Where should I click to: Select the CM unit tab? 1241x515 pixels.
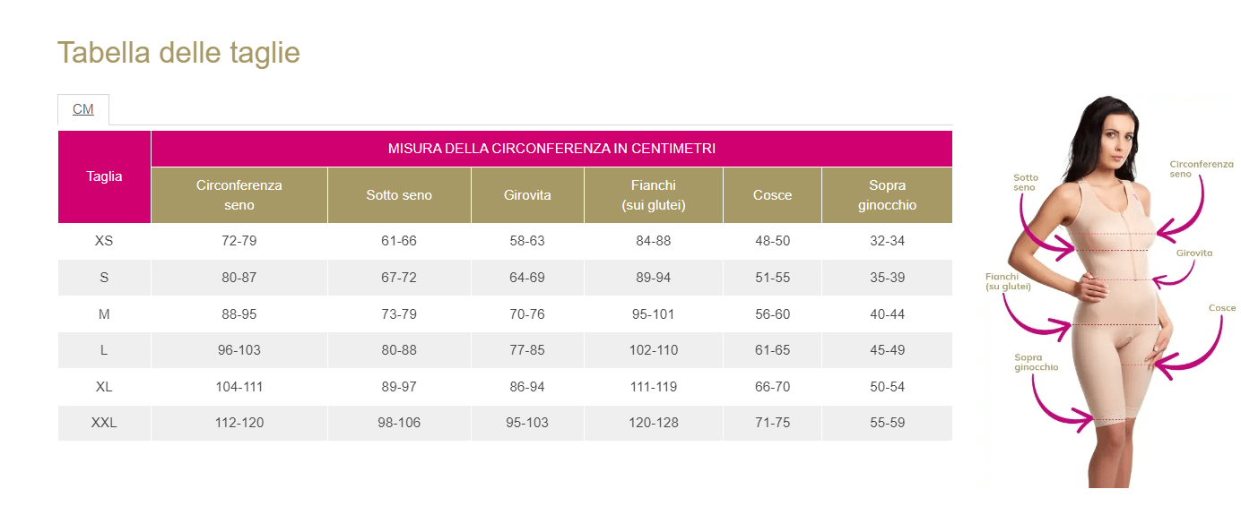[83, 109]
